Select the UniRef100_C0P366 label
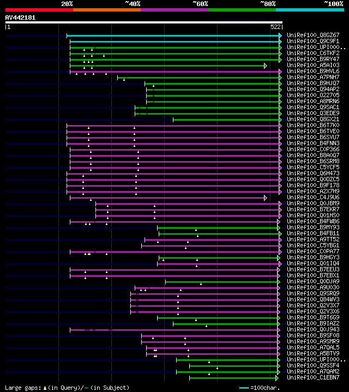This screenshot has width=349, height=392. (313, 149)
